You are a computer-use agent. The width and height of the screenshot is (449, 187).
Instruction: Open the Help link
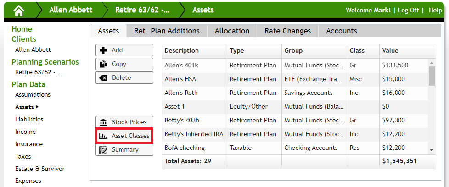click(435, 10)
